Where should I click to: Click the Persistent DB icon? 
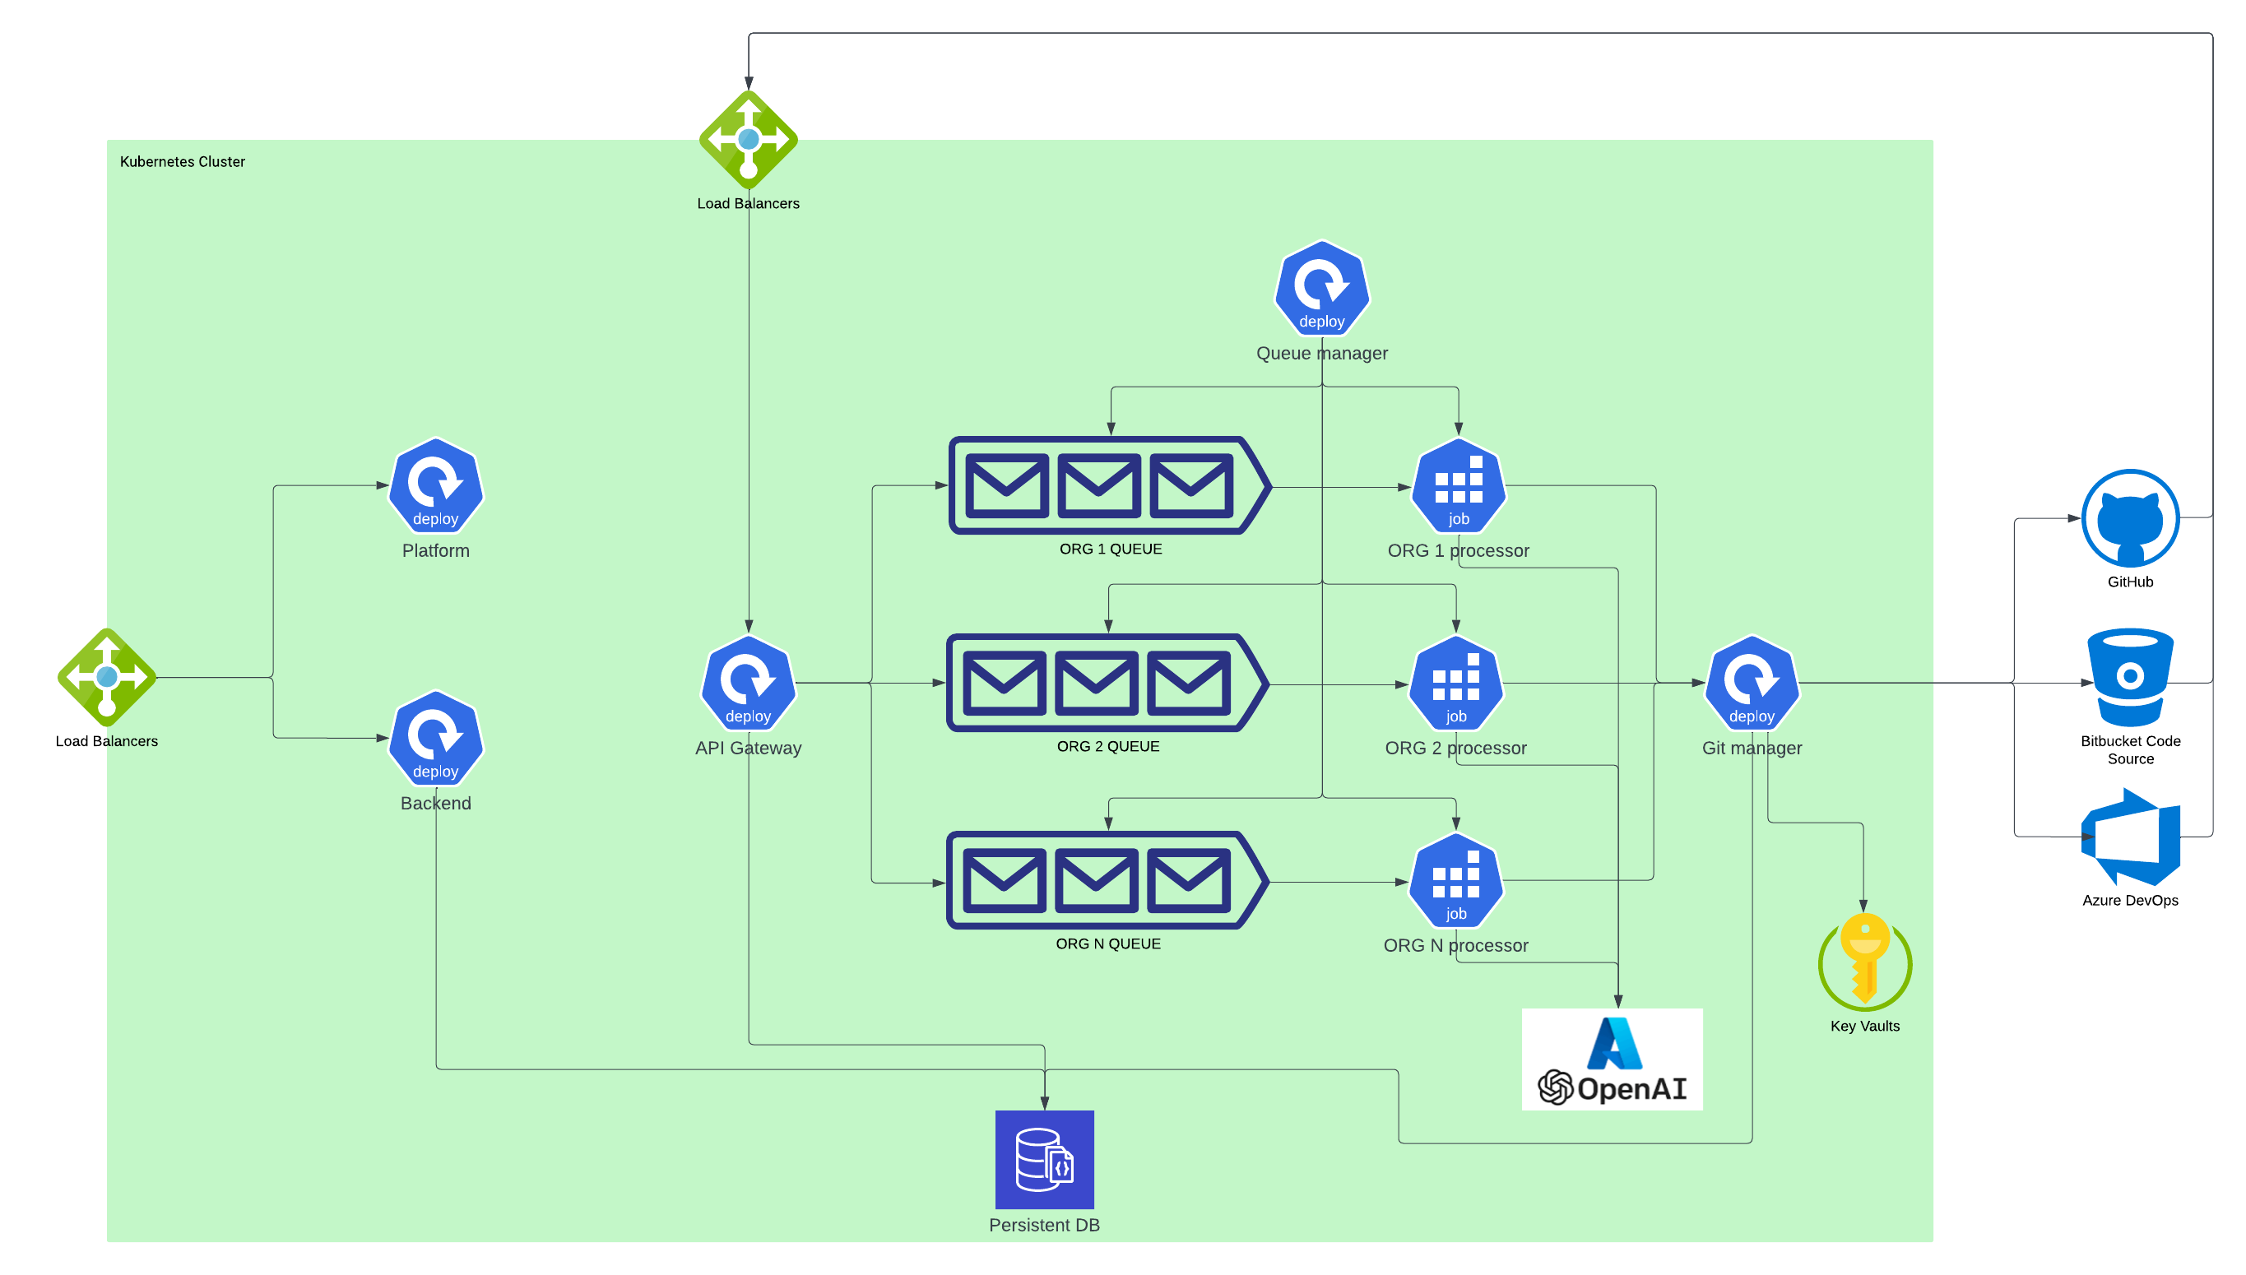(1044, 1159)
